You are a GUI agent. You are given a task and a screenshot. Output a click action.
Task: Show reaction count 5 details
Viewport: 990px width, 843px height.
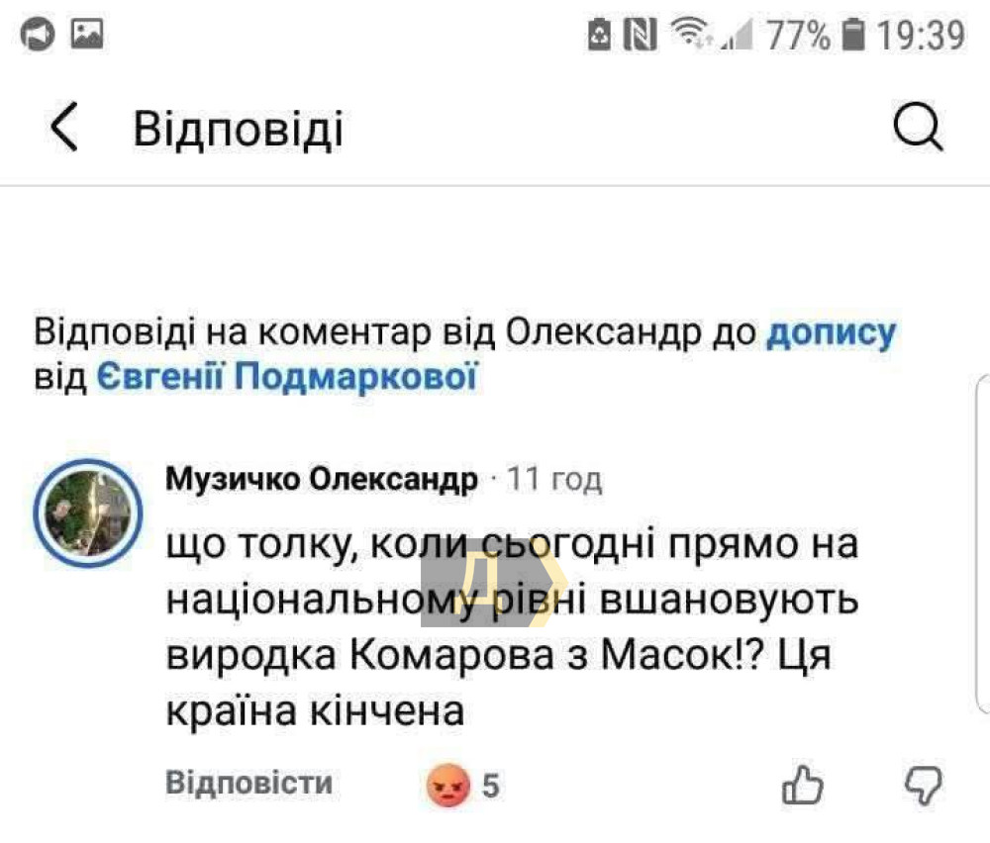[490, 787]
